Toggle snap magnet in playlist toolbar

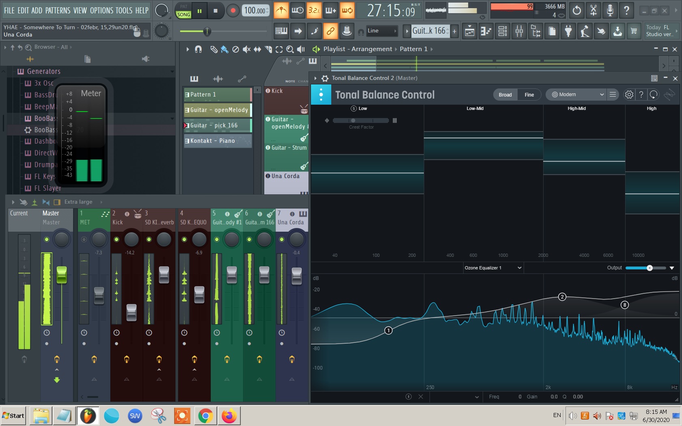point(198,49)
